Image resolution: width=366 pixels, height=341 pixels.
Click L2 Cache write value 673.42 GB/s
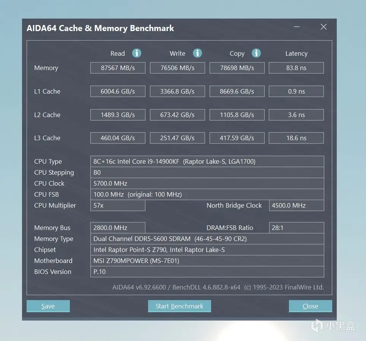pyautogui.click(x=177, y=115)
